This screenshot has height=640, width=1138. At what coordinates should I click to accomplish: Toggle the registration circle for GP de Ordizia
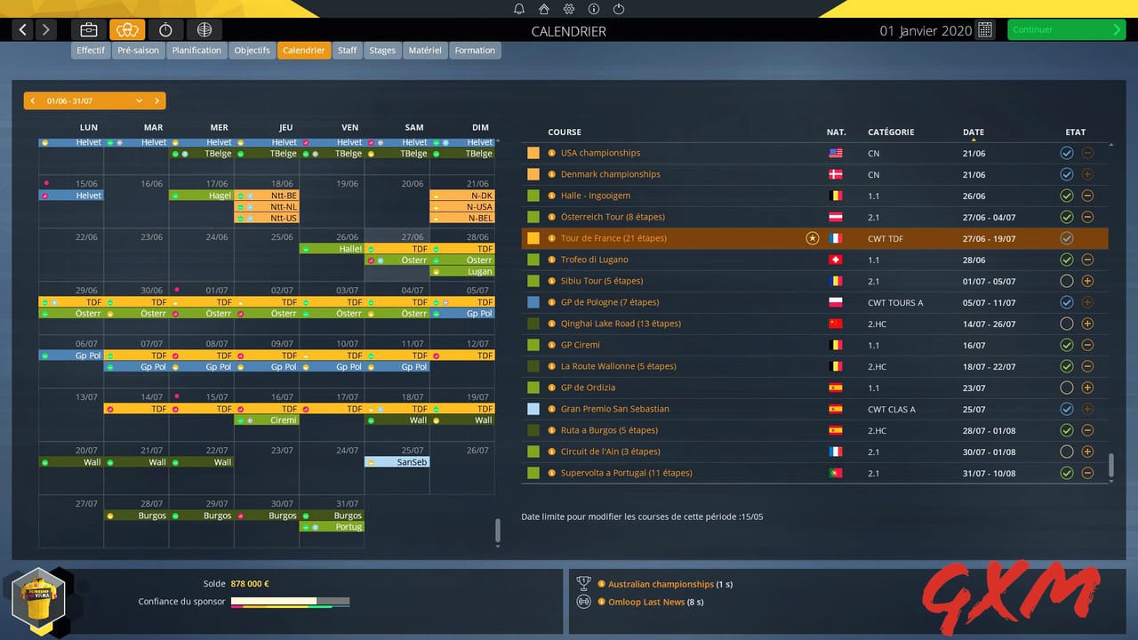pos(1067,388)
